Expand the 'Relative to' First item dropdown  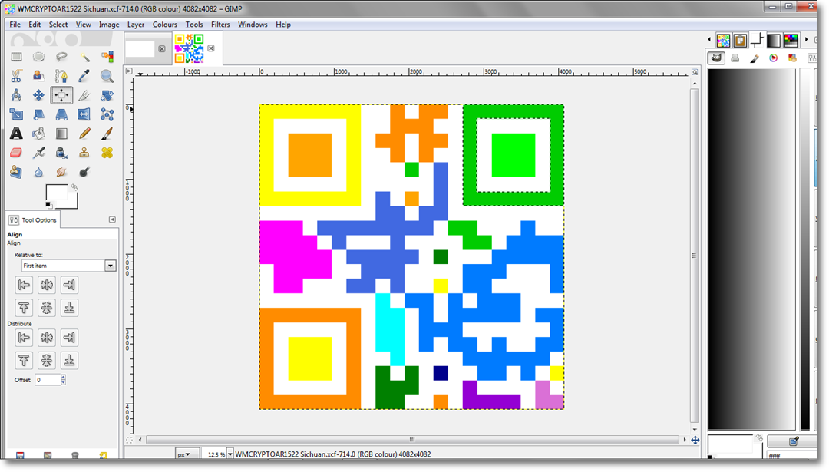[x=69, y=266]
